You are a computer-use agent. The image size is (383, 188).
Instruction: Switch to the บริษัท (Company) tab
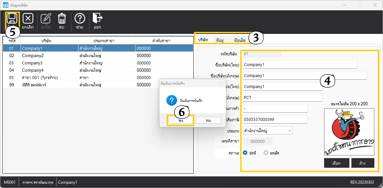(203, 40)
